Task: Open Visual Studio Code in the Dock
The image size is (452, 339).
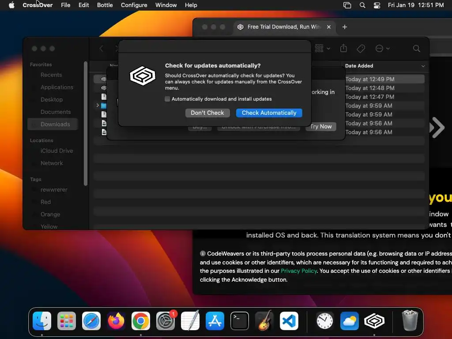Action: [x=289, y=321]
